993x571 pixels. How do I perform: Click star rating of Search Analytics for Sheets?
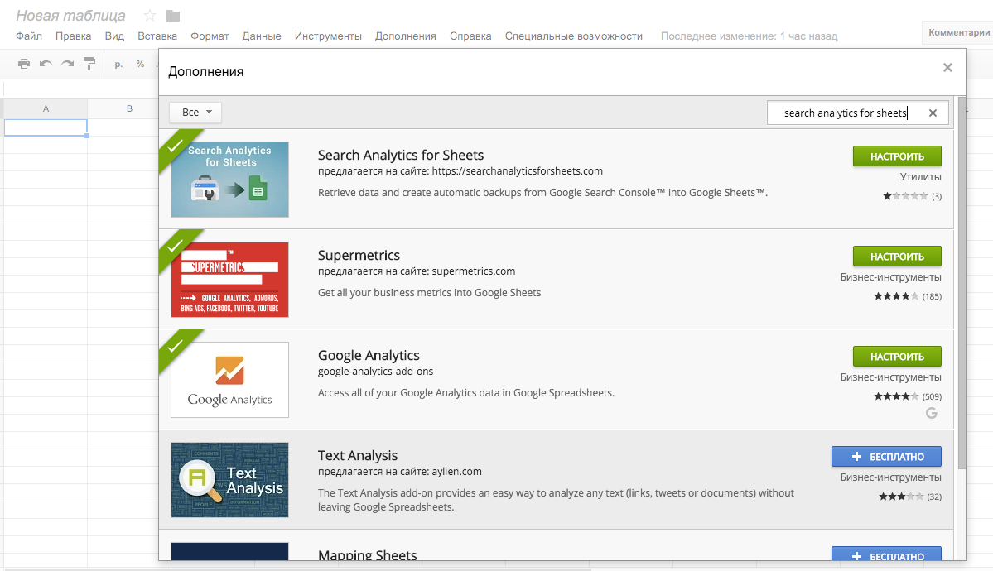[x=905, y=196]
